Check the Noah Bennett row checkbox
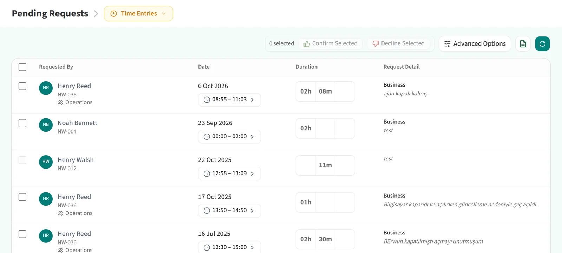The image size is (562, 253). (x=22, y=123)
